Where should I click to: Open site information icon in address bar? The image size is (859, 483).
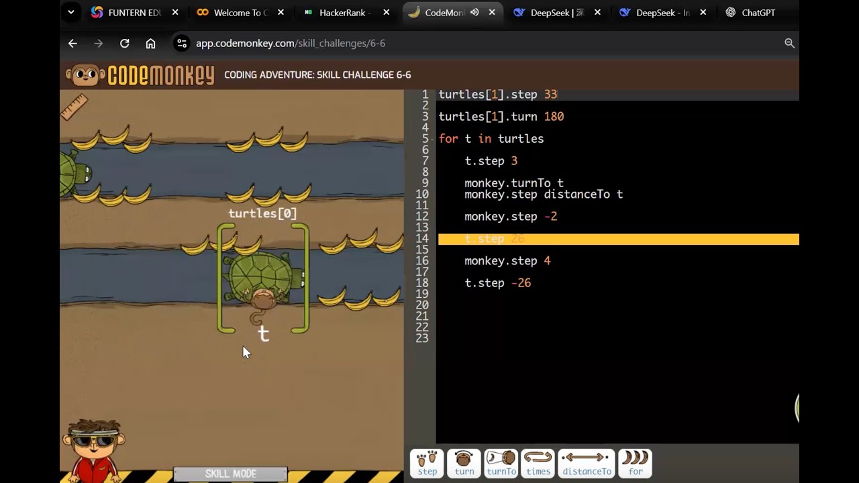point(181,43)
